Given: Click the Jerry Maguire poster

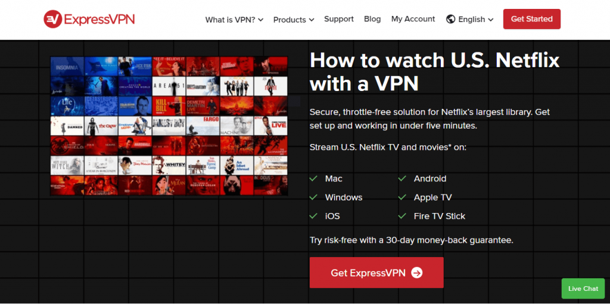Looking at the screenshot, I should click(x=135, y=165).
